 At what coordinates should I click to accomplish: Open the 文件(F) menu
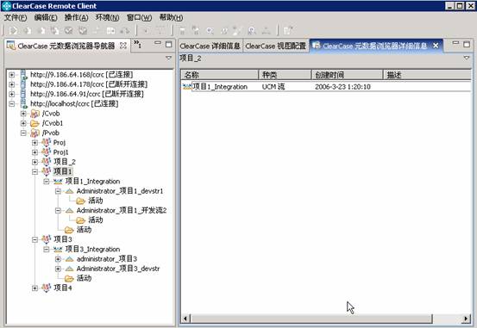[x=16, y=17]
